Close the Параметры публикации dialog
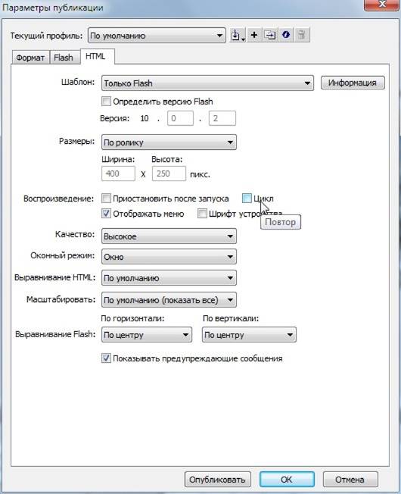Viewport: 401px width, 494px height. 382,5
